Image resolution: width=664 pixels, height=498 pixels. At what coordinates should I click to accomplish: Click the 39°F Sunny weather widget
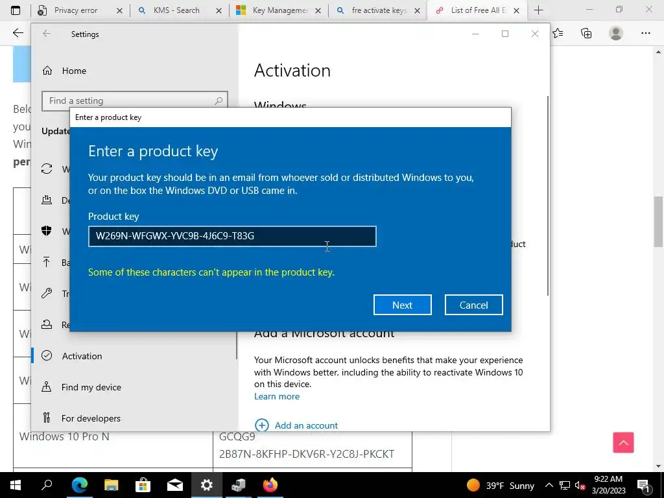tap(500, 485)
